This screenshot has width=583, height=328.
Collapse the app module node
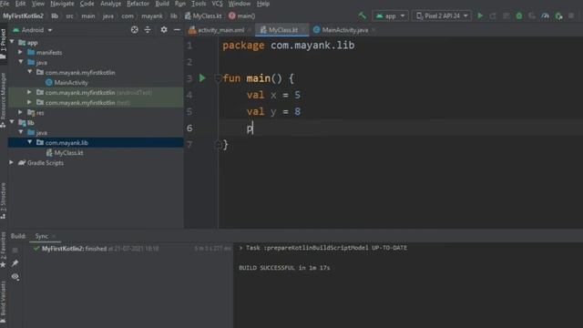click(12, 42)
